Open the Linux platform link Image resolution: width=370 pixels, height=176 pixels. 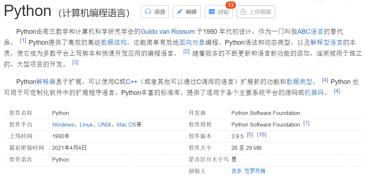[86, 124]
